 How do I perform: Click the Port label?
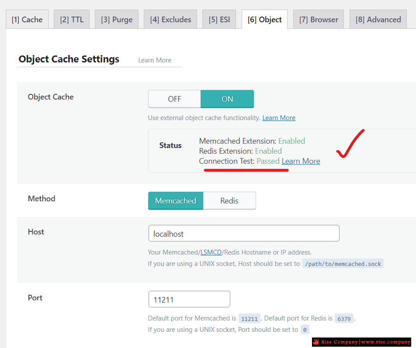coord(35,298)
